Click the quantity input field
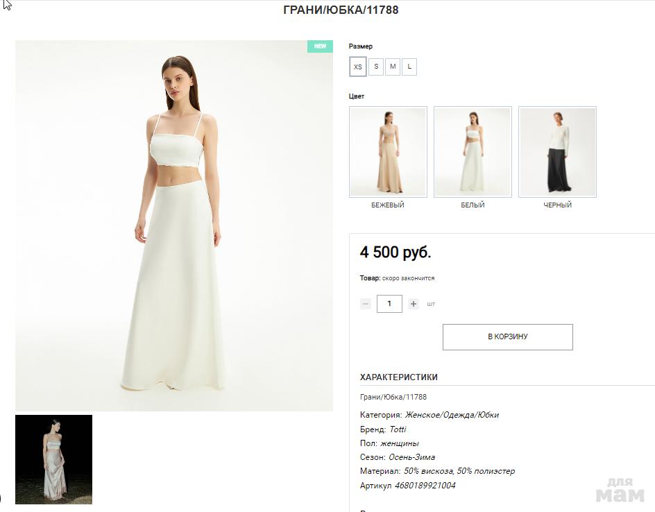Image resolution: width=655 pixels, height=512 pixels. pyautogui.click(x=389, y=304)
